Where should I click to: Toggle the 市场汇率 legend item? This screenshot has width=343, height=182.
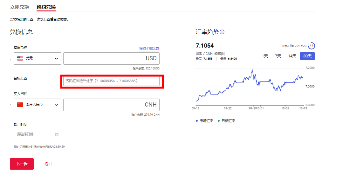point(204,121)
